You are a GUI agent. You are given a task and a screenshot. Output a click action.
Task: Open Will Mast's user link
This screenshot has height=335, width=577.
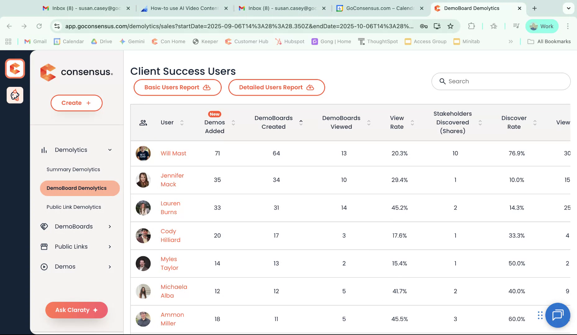pyautogui.click(x=173, y=153)
